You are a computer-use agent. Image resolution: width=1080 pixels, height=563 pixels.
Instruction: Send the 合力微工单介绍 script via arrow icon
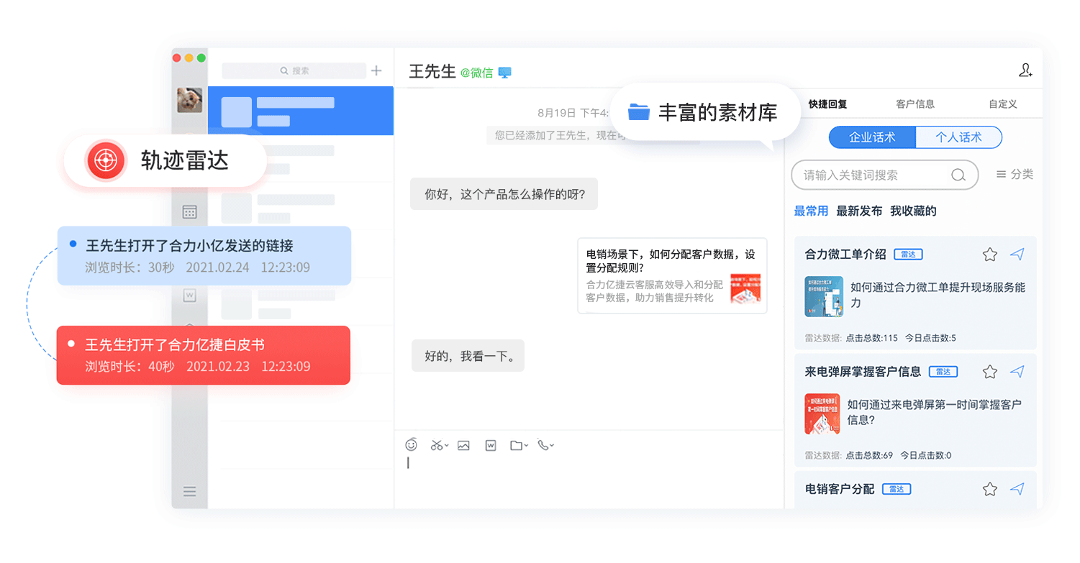pyautogui.click(x=1017, y=254)
